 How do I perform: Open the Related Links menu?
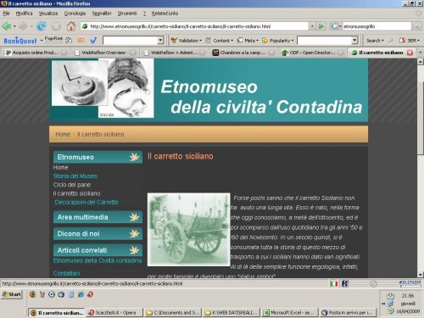click(165, 14)
